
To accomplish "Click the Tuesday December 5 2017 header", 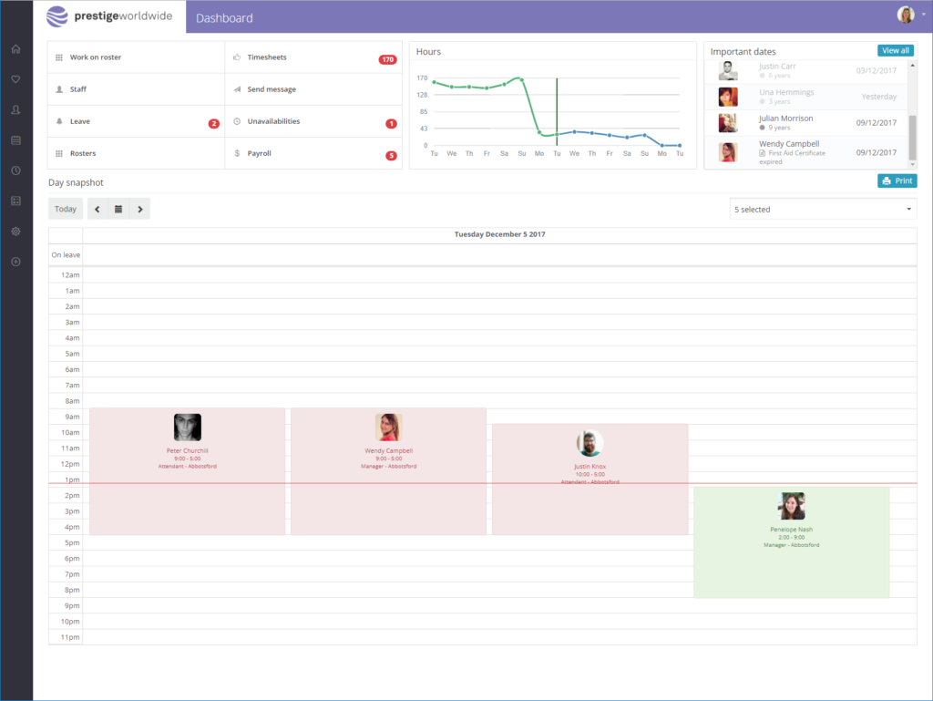I will click(500, 234).
